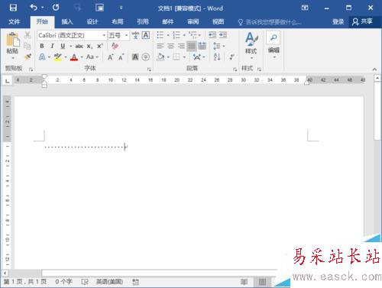Cut selection with the scissors icon

point(28,35)
